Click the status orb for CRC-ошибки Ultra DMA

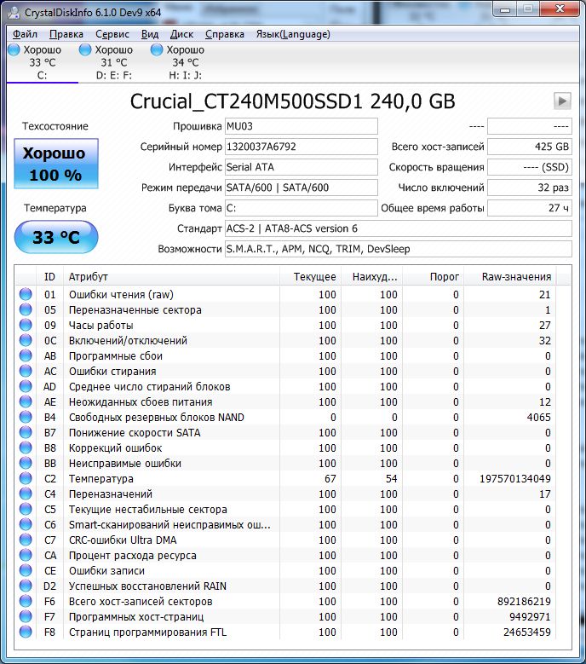click(26, 540)
